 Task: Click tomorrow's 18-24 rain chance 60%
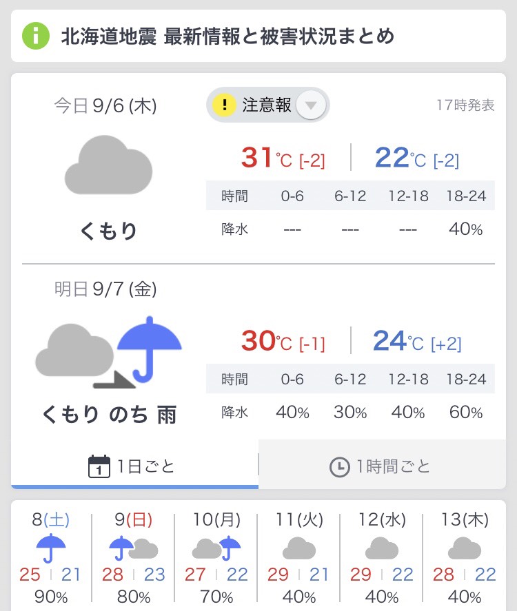tap(466, 412)
